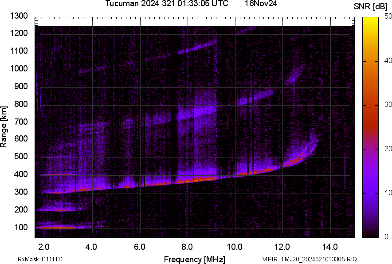Screen dimensions: 392x264
Task: Click the echo trace at 200 km range
Action: pyautogui.click(x=55, y=210)
